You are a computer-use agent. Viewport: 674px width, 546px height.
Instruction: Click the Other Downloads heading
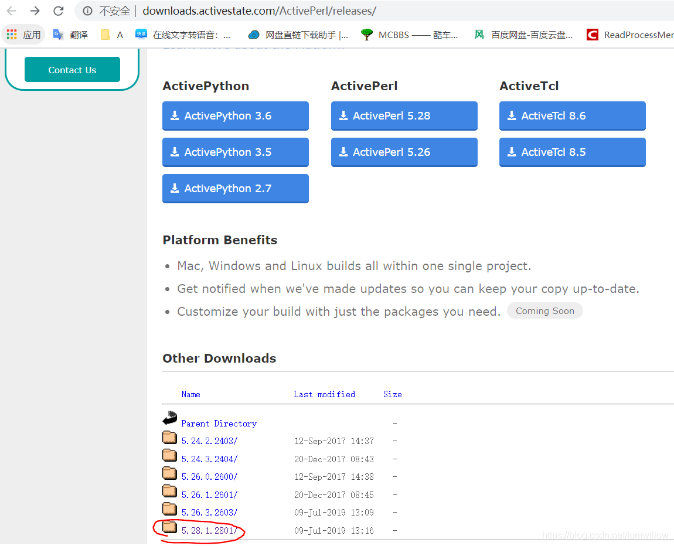219,359
